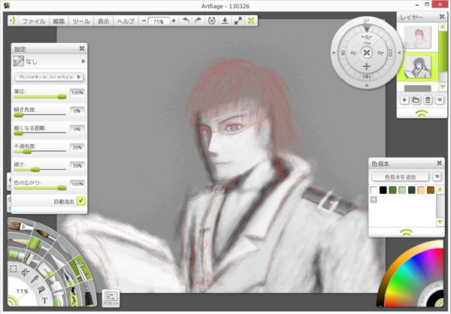The height and width of the screenshot is (314, 451).
Task: Select the red sketch layer thumbnail
Action: pos(417,38)
